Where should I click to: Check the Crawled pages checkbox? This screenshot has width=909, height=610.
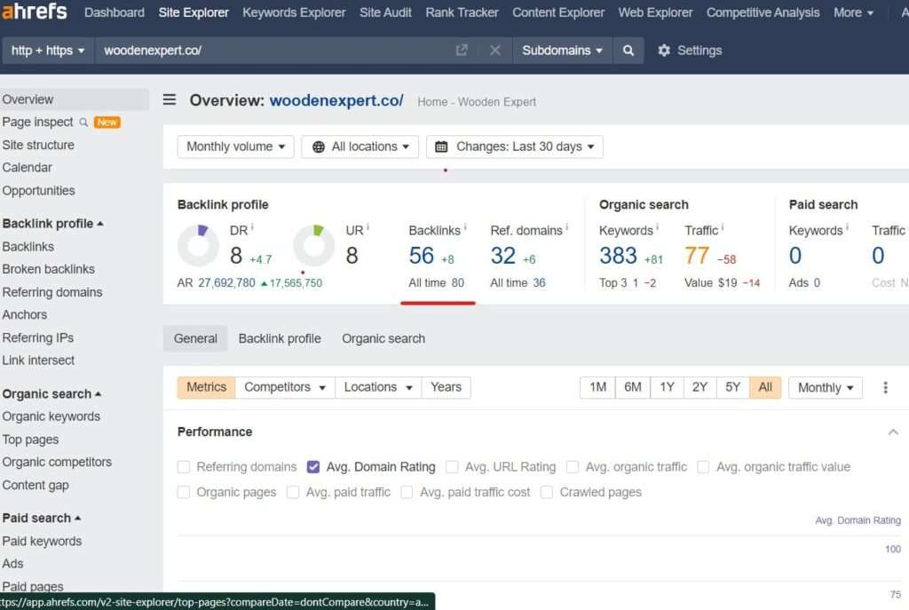coord(547,492)
